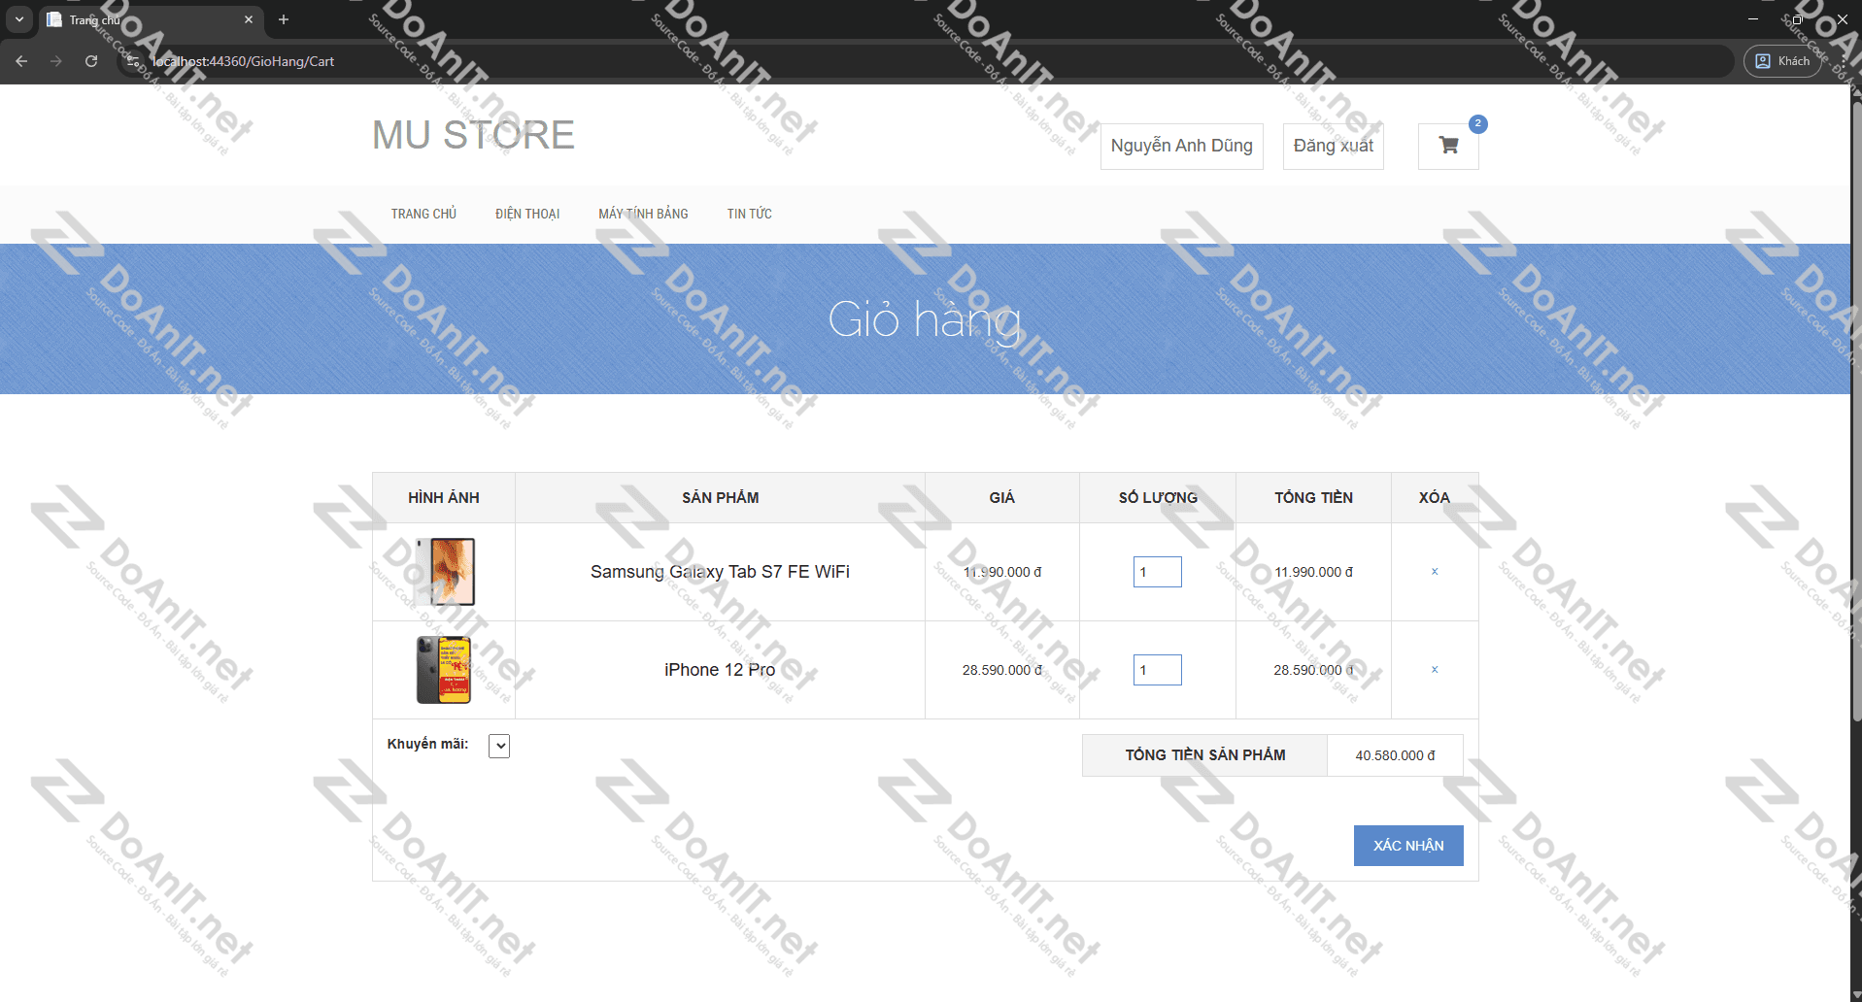Open a new browser tab
Image resolution: width=1862 pixels, height=1002 pixels.
coord(284,19)
